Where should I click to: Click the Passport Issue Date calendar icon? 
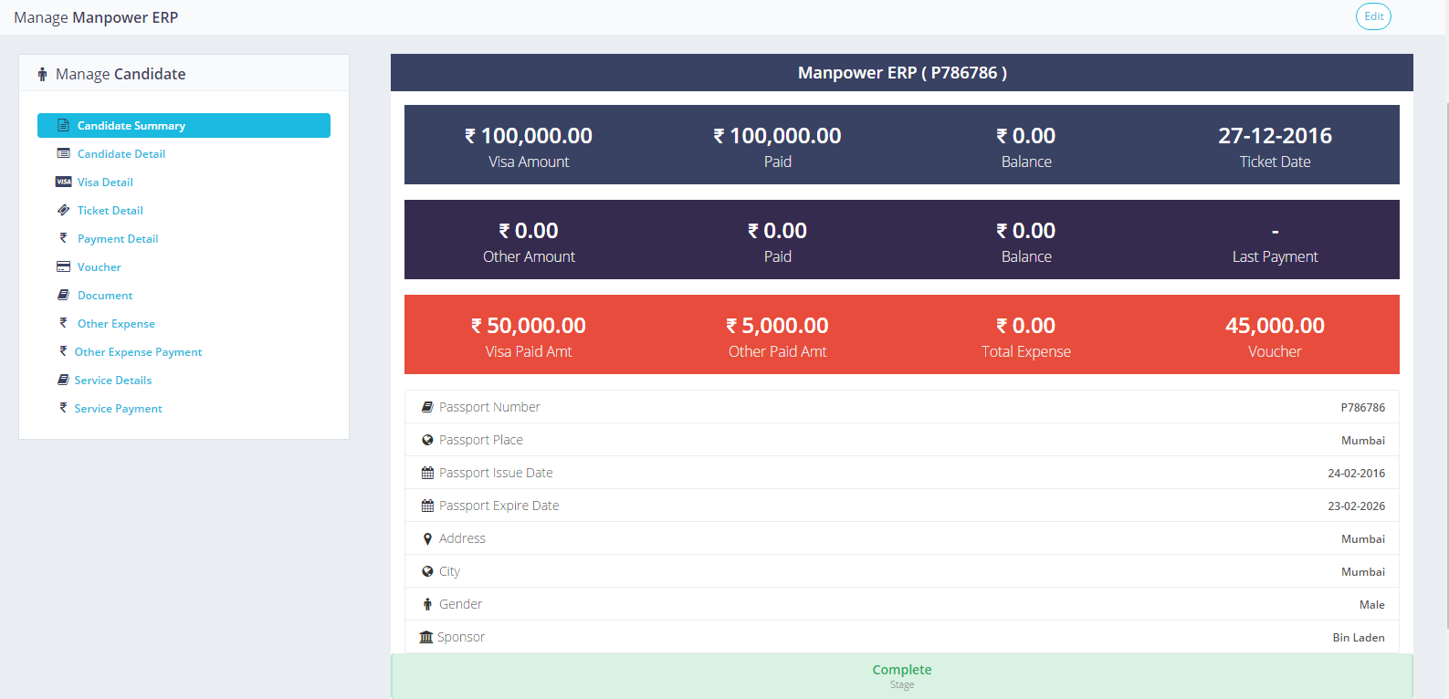point(427,473)
